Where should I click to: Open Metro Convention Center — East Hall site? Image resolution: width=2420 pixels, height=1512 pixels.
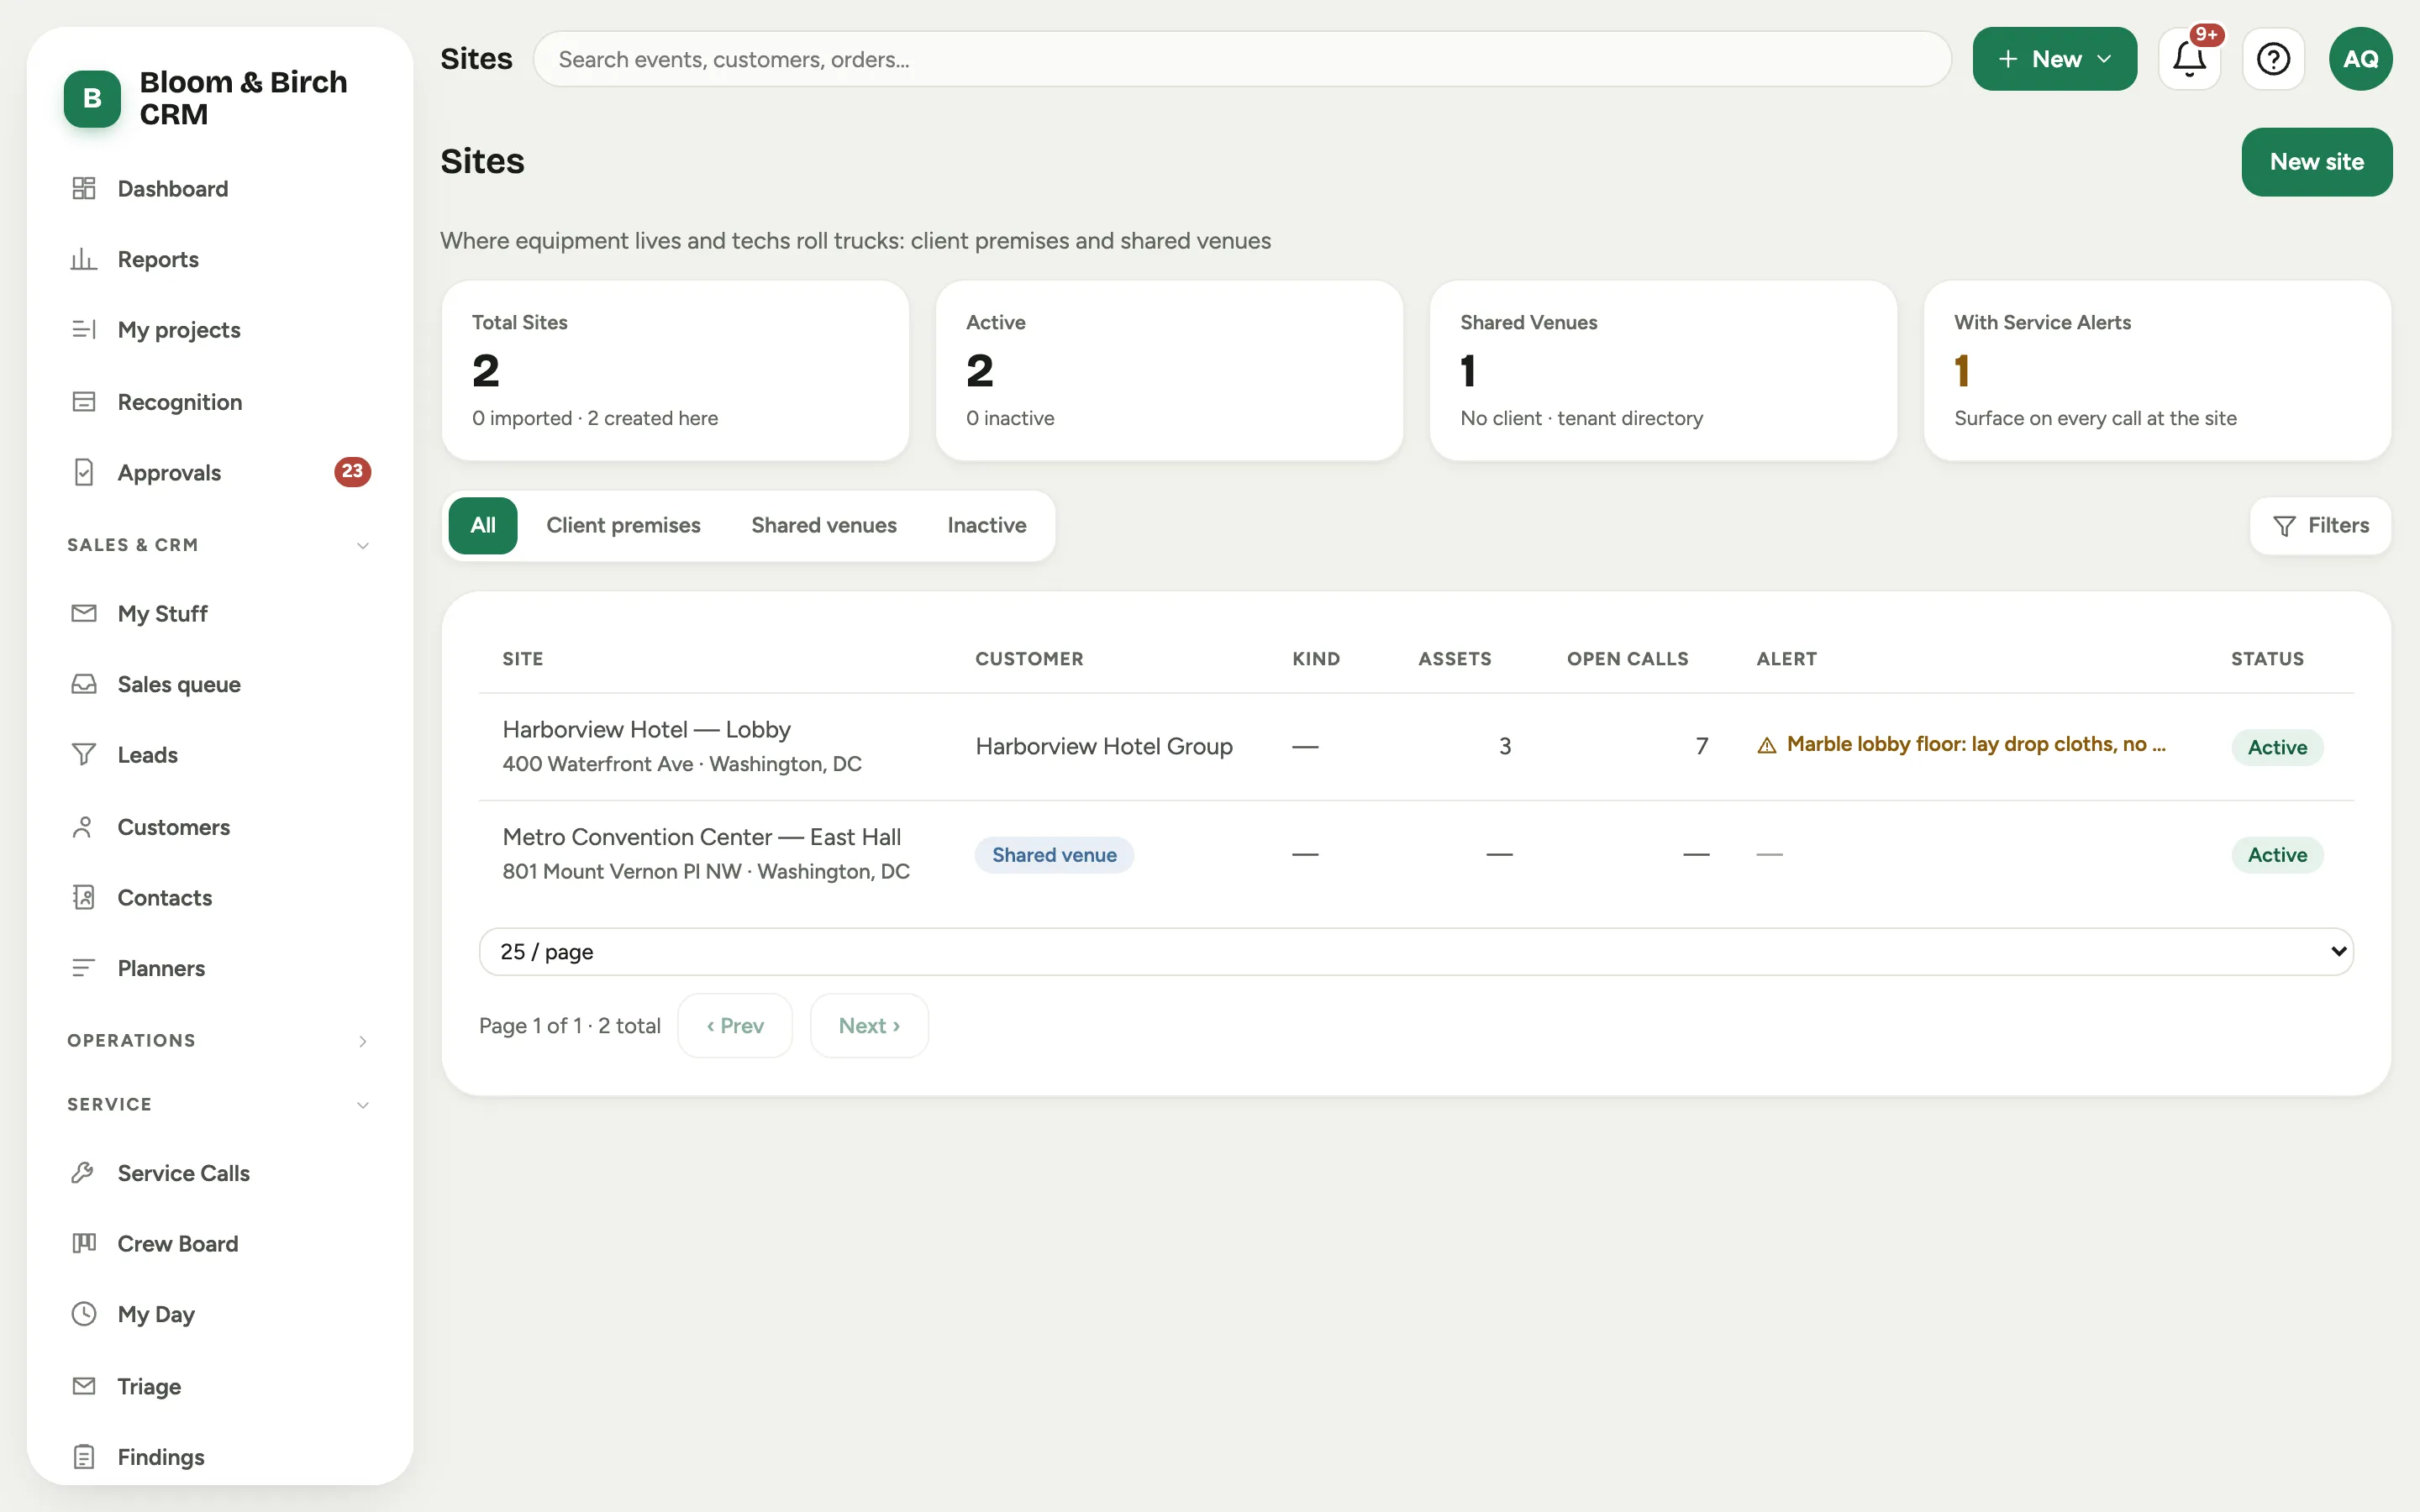(x=701, y=836)
